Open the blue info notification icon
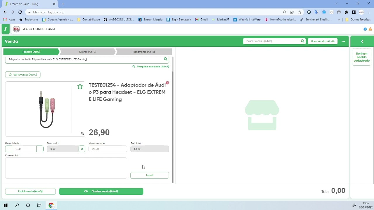This screenshot has width=374, height=210. click(x=365, y=29)
